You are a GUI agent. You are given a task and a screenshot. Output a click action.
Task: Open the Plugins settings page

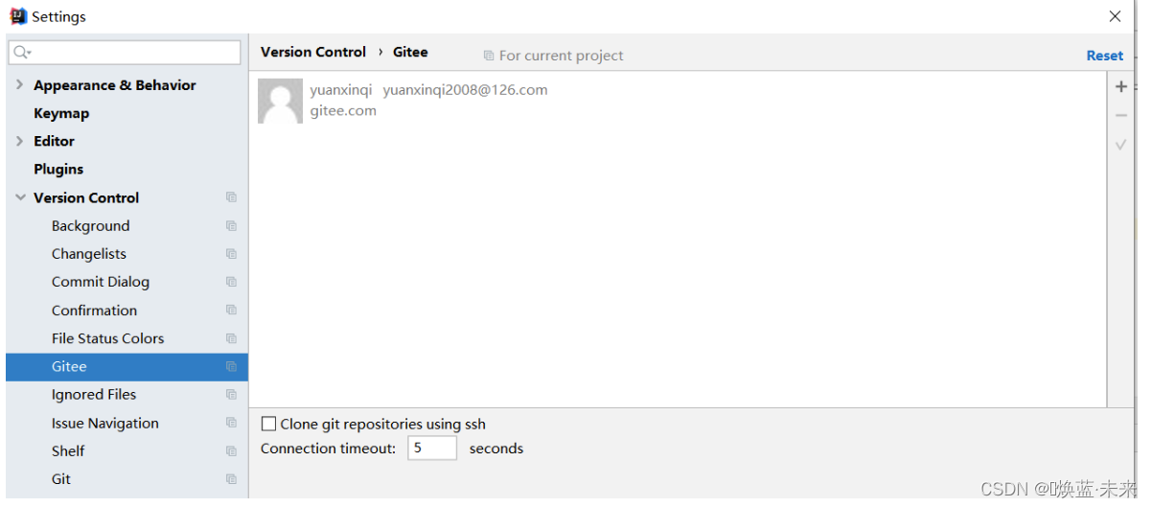pos(58,170)
